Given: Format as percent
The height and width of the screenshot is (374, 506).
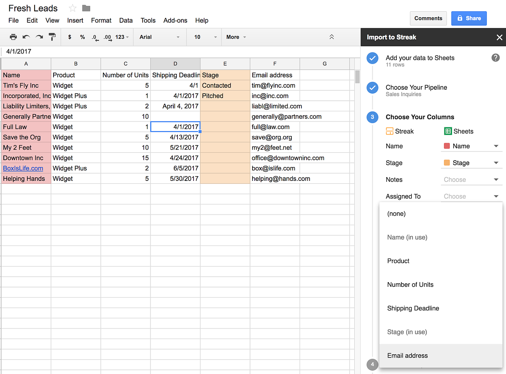Looking at the screenshot, I should pyautogui.click(x=82, y=37).
